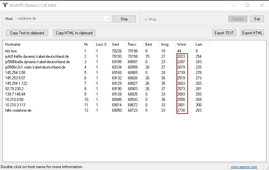Click the Loss % column header
The height and width of the screenshot is (170, 269).
tap(102, 44)
